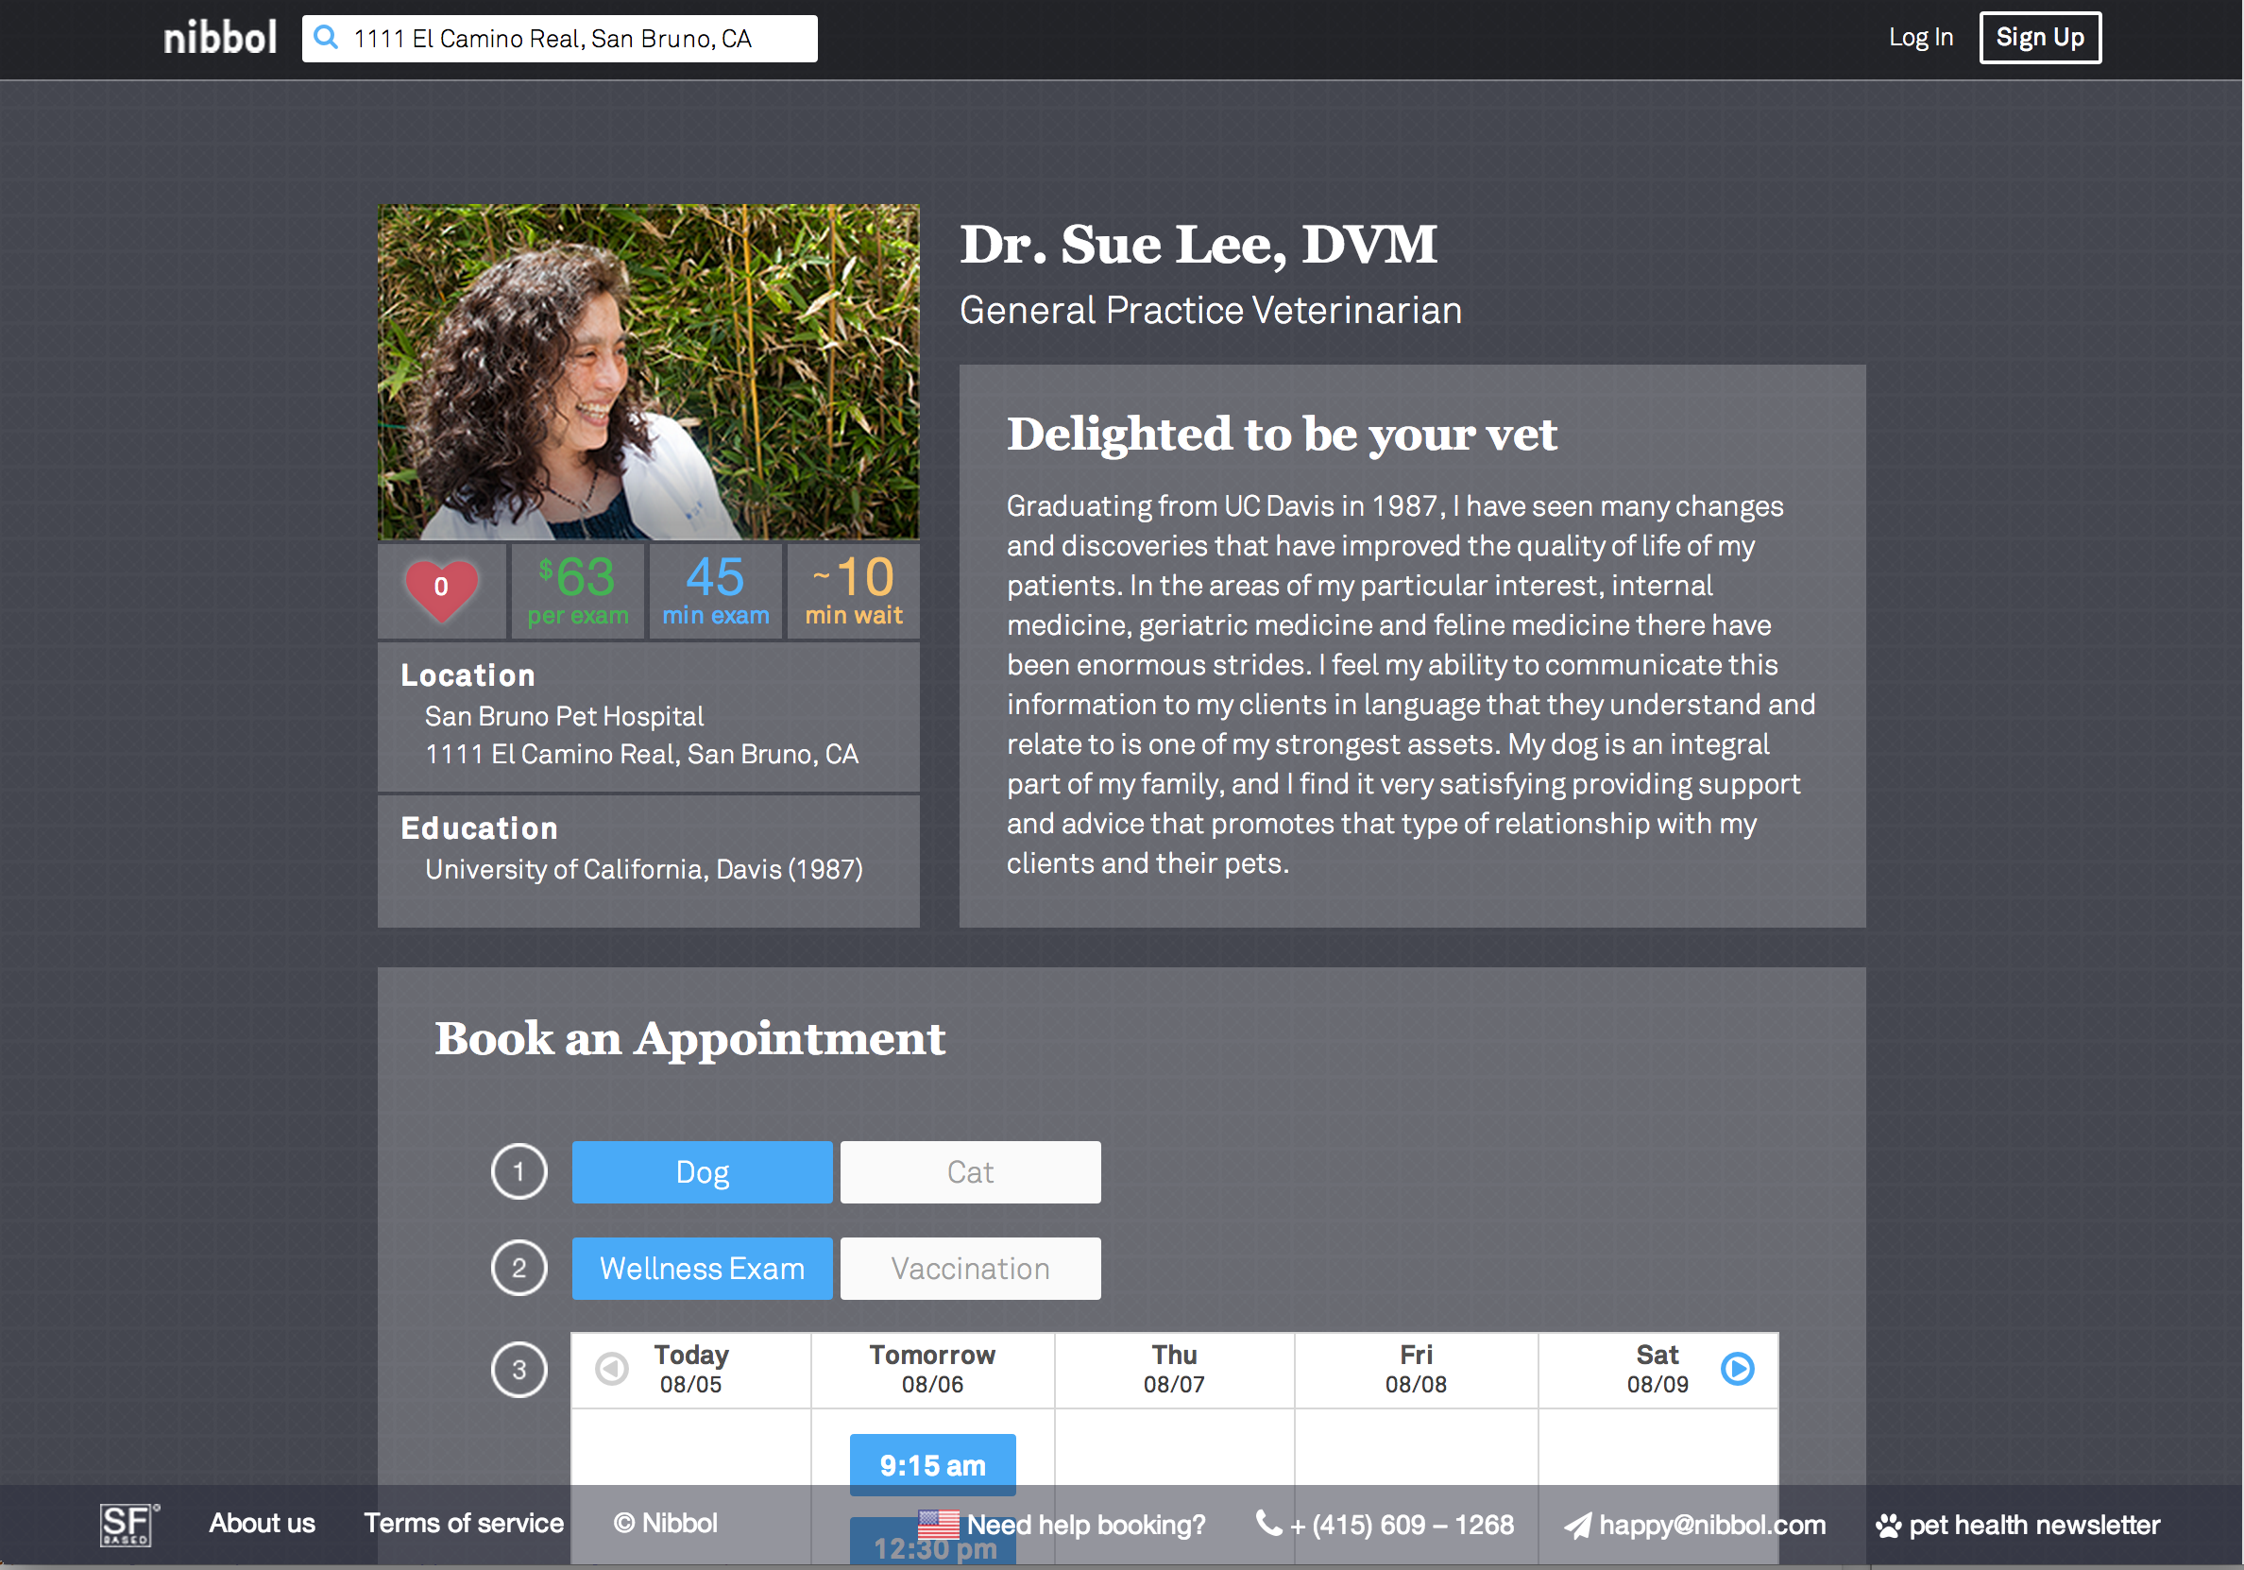Select Cat as the pet type

tap(970, 1171)
